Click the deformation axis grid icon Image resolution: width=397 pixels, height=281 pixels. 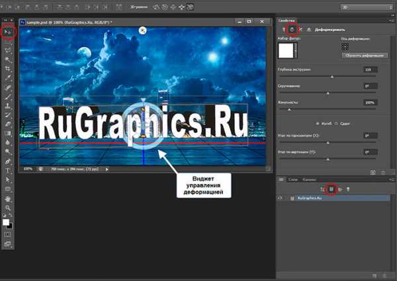(345, 47)
